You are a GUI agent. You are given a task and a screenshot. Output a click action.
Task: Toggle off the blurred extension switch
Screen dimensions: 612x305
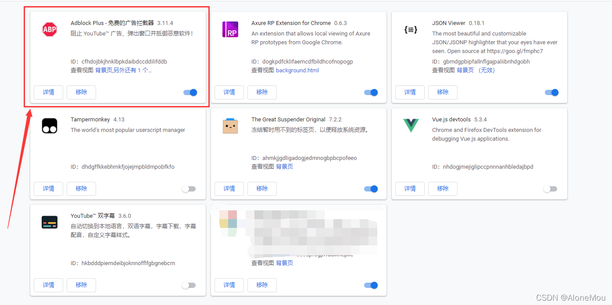(371, 285)
